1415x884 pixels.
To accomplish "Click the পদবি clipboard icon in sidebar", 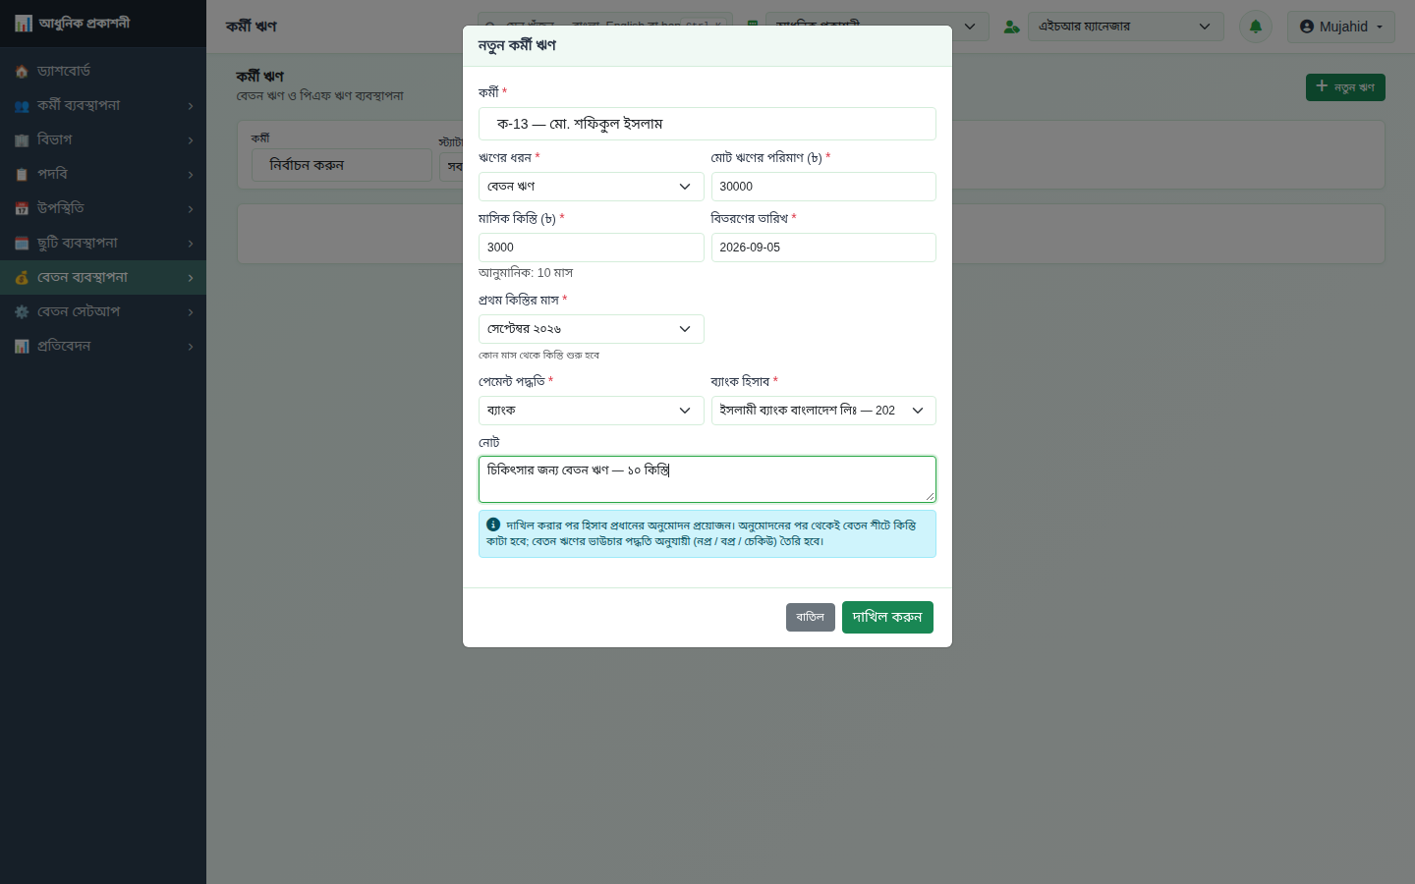I will click(x=22, y=175).
